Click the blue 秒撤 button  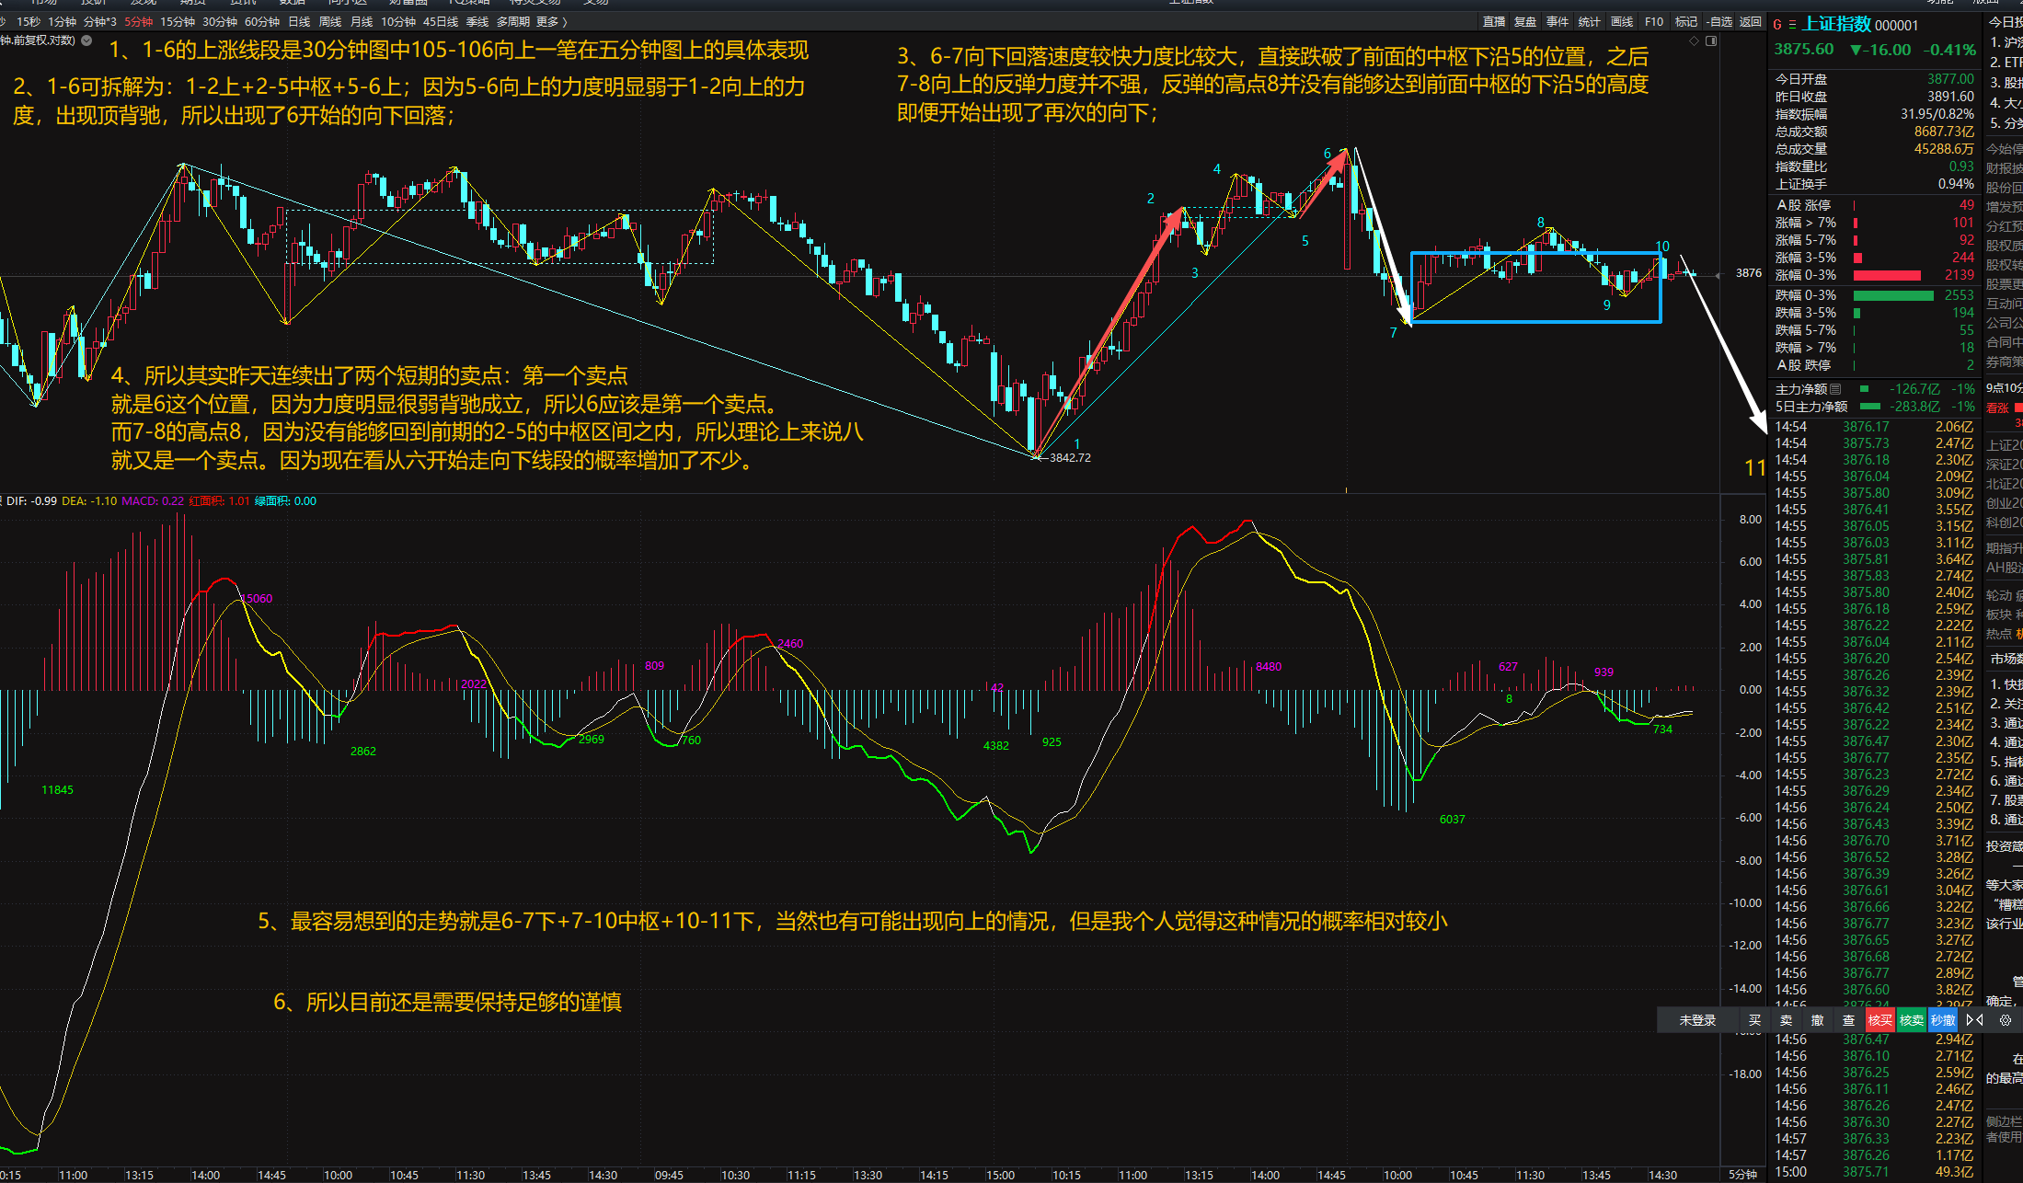coord(1943,1020)
